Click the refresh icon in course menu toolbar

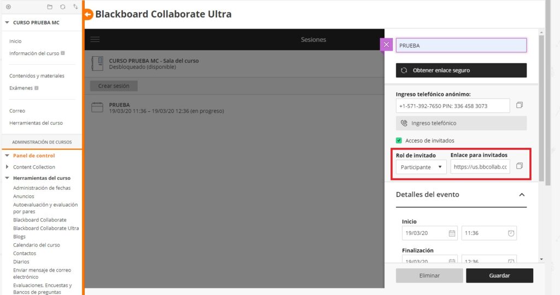click(62, 7)
